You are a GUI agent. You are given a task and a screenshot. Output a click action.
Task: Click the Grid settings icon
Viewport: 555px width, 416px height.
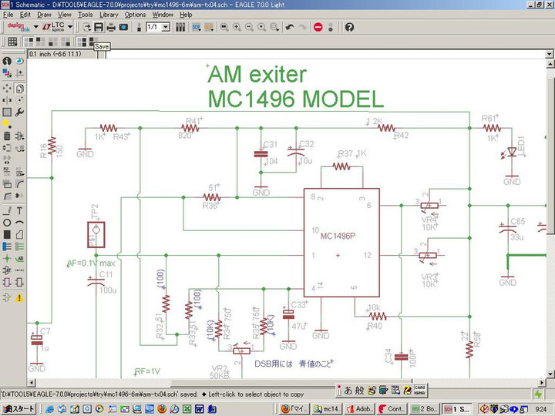click(12, 42)
